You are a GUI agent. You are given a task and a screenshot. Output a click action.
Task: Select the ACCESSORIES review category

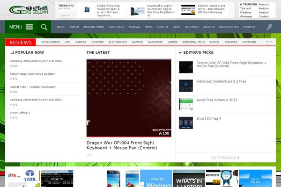click(51, 42)
